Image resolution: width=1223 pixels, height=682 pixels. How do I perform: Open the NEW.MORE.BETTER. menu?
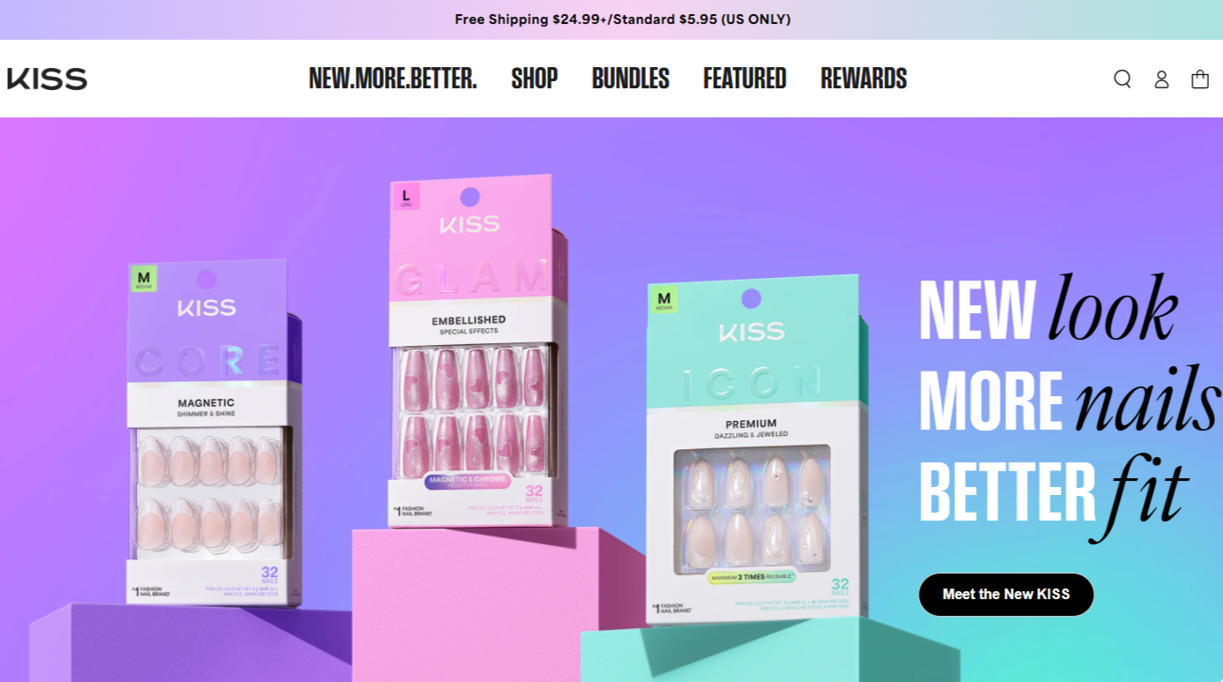coord(393,79)
